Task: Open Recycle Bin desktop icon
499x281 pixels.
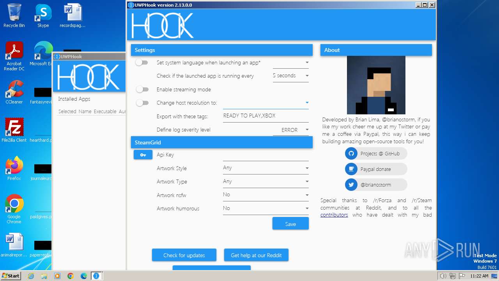Action: coord(14,16)
